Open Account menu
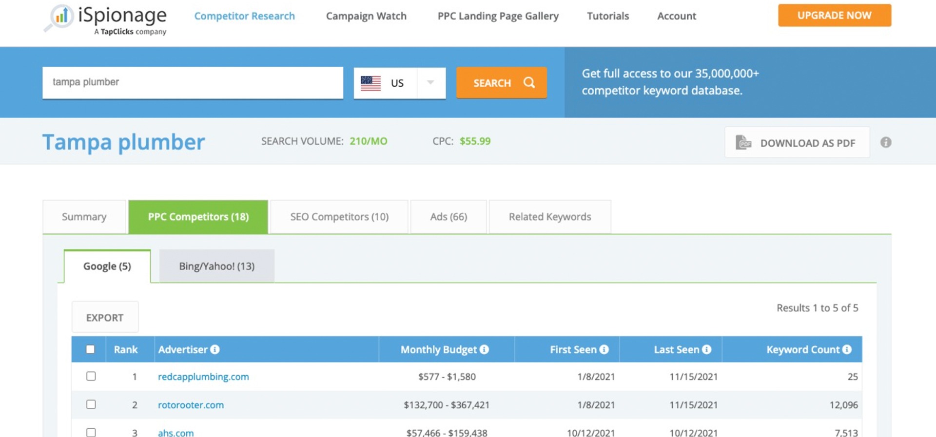This screenshot has width=936, height=437. (x=677, y=16)
